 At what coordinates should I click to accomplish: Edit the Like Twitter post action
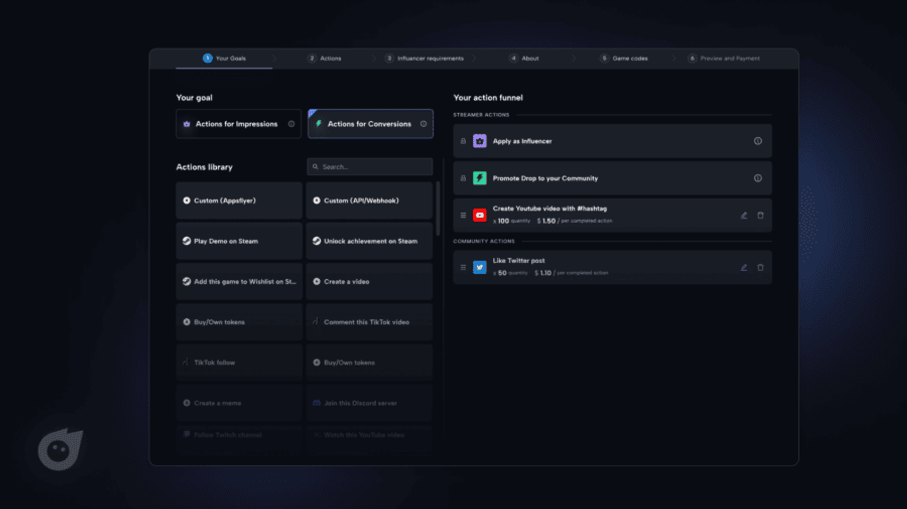744,267
